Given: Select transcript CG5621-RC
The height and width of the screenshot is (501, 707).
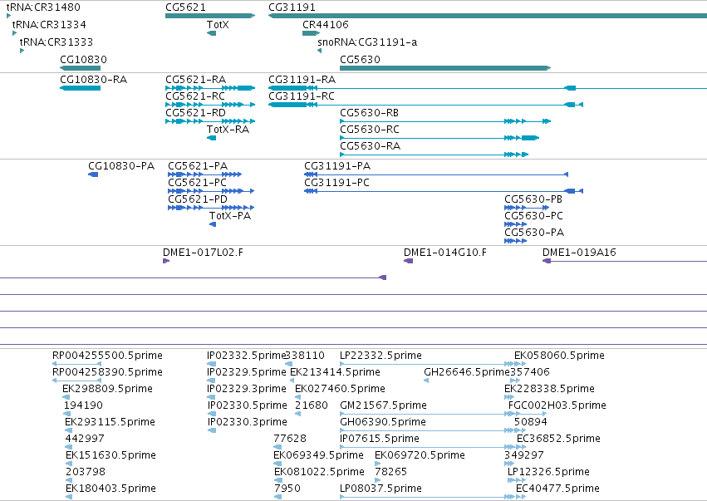Looking at the screenshot, I should click(210, 105).
